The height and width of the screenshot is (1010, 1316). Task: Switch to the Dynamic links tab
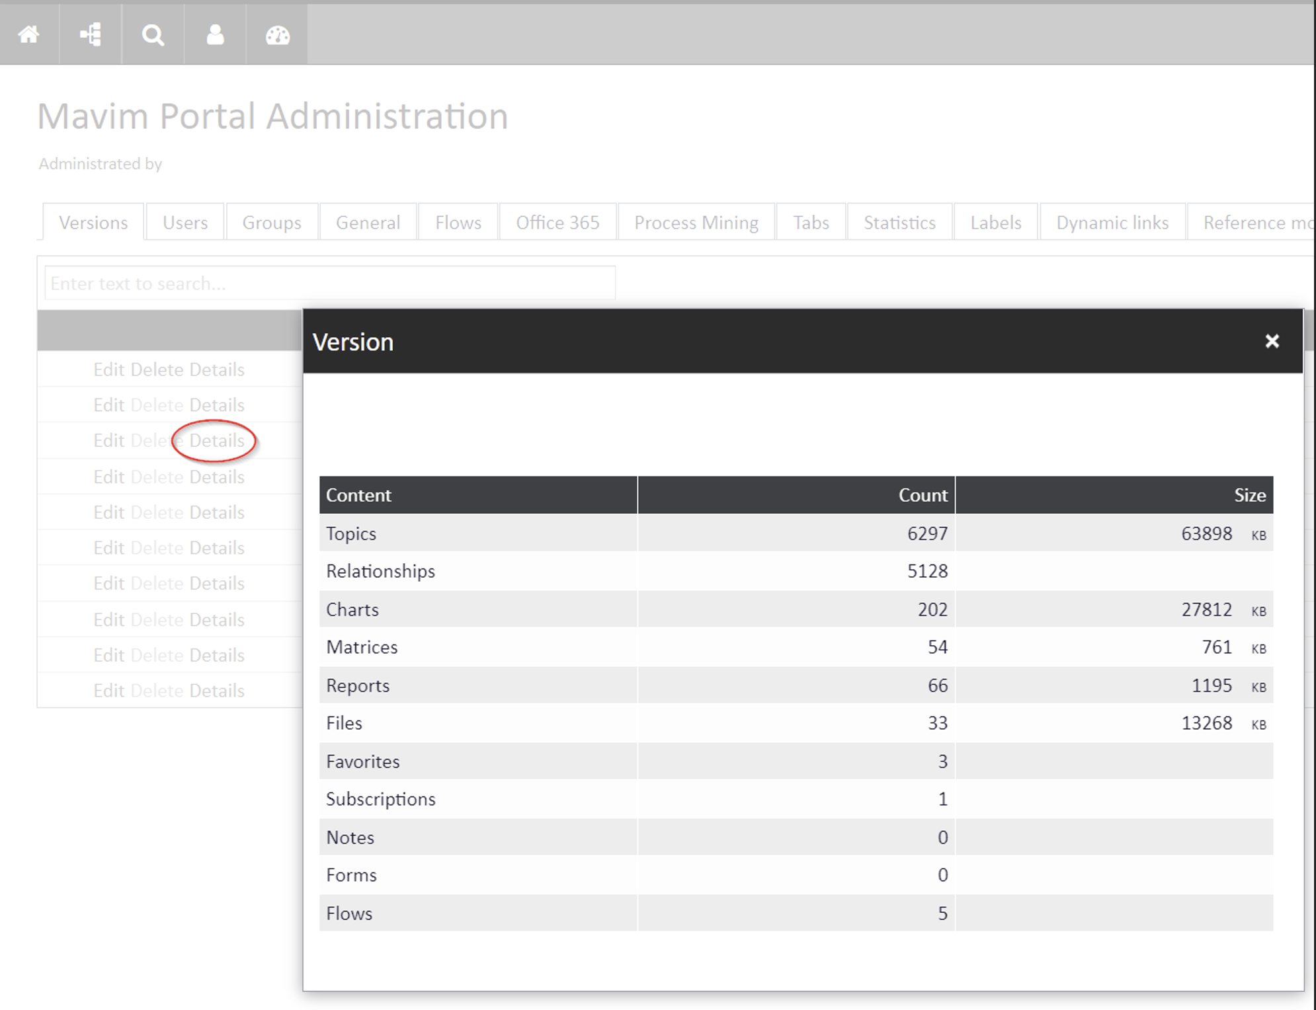1112,223
